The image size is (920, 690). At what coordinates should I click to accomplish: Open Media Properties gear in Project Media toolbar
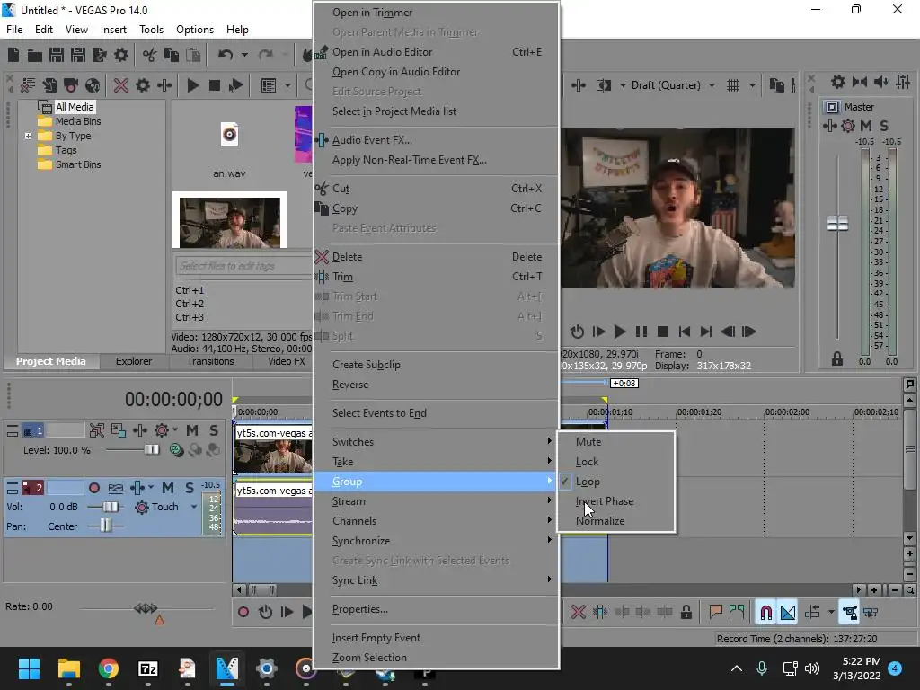pyautogui.click(x=143, y=85)
